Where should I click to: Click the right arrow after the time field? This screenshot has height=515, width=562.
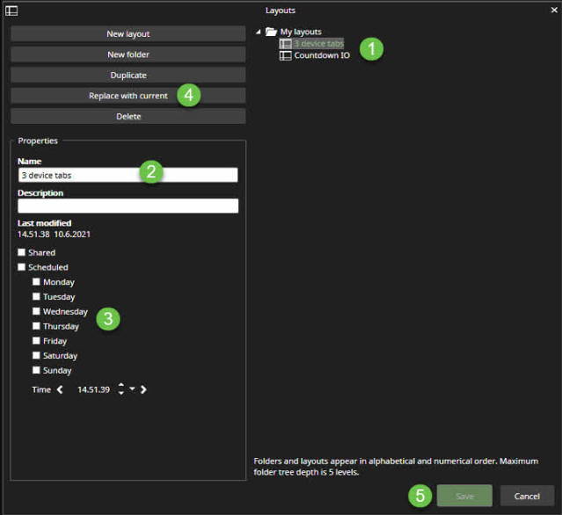point(143,389)
